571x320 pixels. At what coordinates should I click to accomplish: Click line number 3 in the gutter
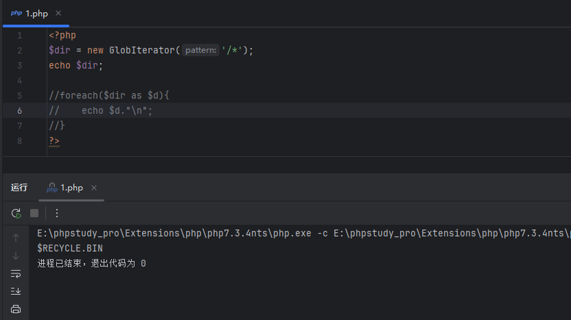[x=19, y=66]
